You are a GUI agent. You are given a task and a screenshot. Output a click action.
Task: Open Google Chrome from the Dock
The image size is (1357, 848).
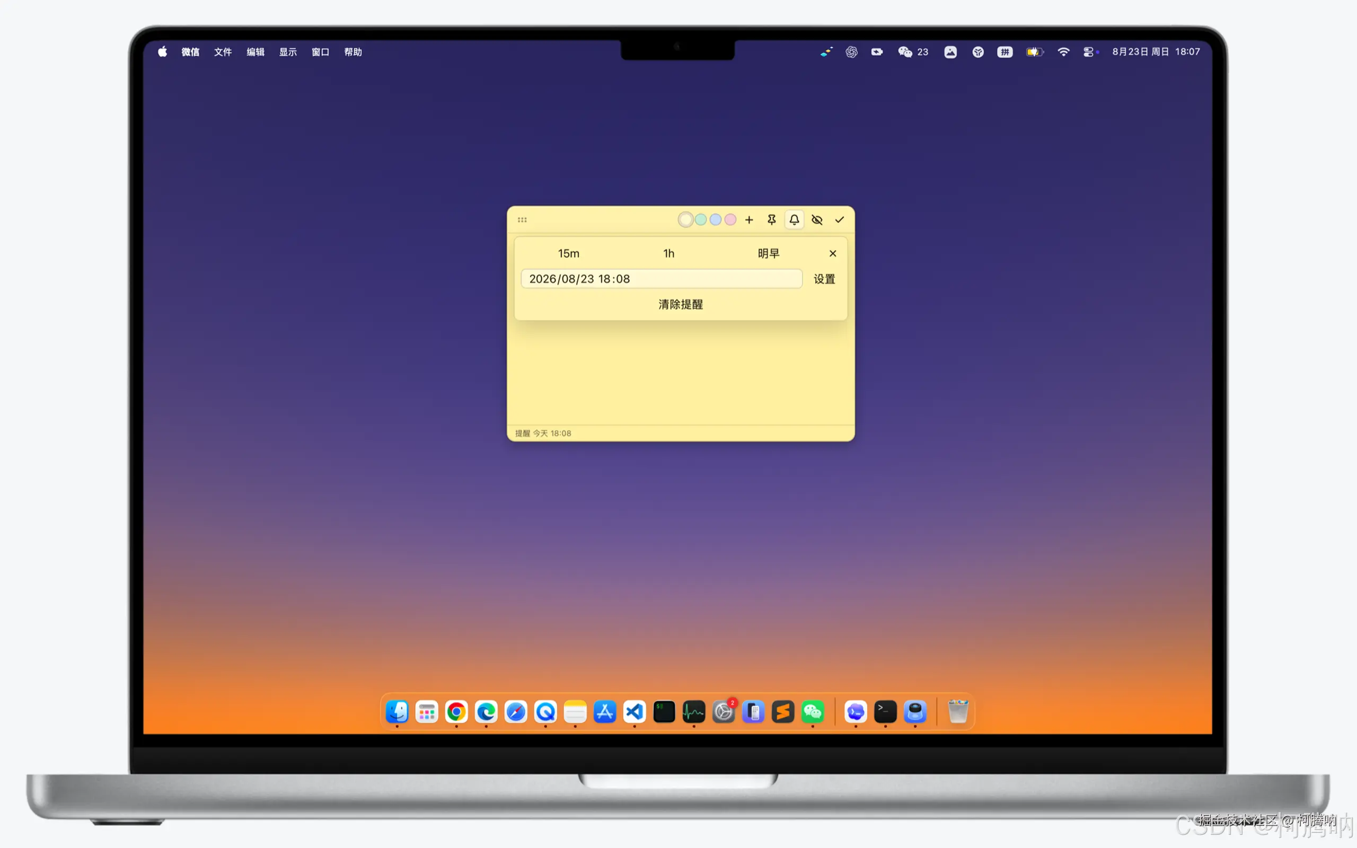456,712
